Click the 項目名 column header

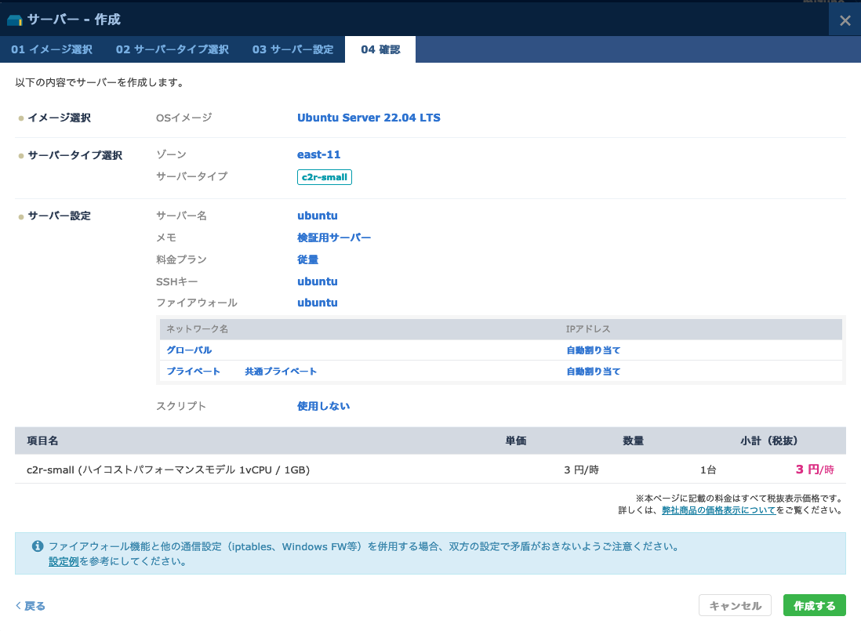tap(43, 441)
